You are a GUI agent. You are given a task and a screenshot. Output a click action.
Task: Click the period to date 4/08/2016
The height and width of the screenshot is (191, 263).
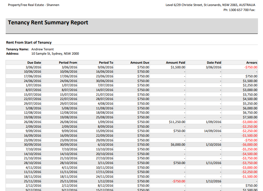click(x=105, y=104)
